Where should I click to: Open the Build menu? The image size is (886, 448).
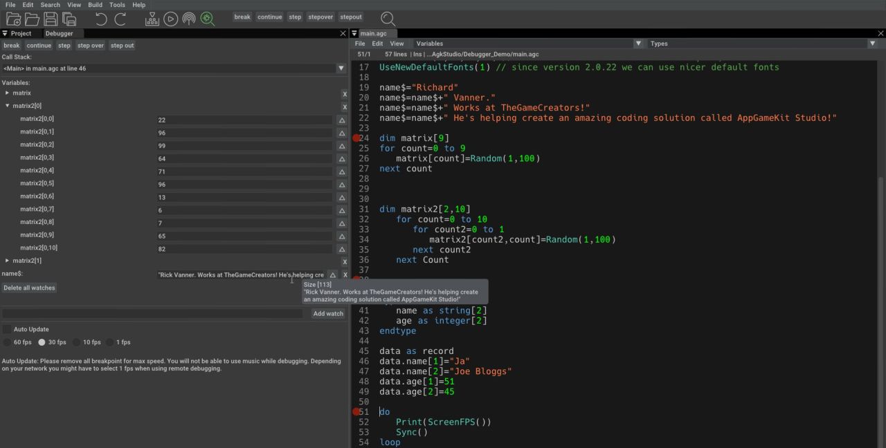[x=95, y=5]
